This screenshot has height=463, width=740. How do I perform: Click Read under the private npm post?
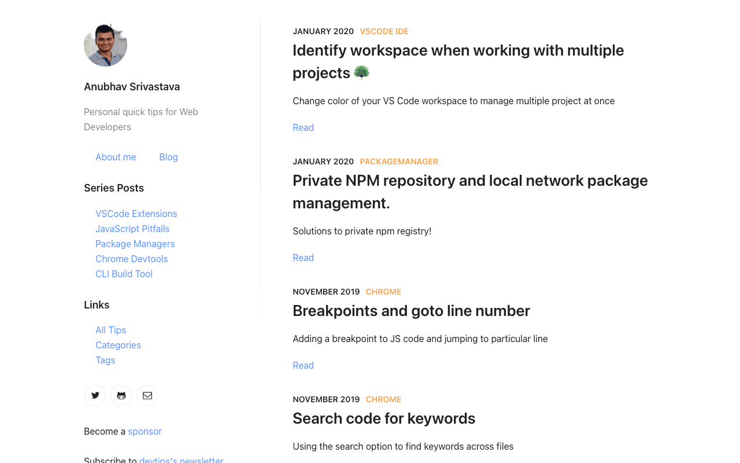[x=303, y=258]
